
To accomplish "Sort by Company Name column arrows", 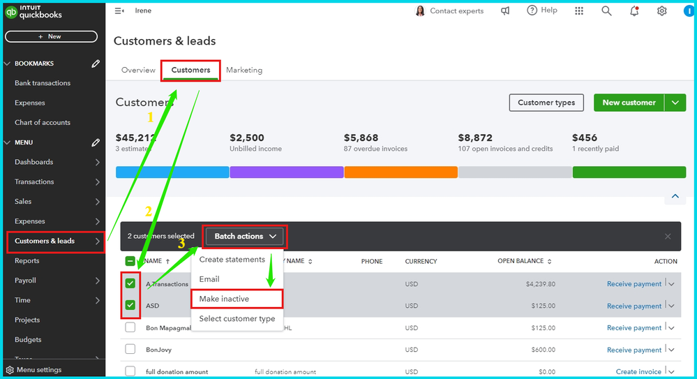I will tap(310, 261).
